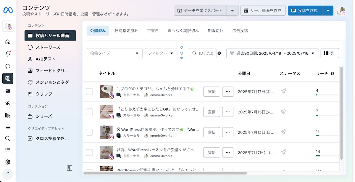Open the home icon in left sidebar
Screen dimensions: 355x182
tap(8, 42)
